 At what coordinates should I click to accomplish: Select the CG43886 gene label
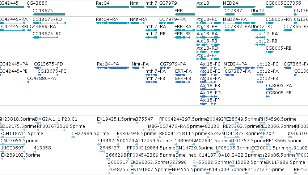click(x=37, y=3)
